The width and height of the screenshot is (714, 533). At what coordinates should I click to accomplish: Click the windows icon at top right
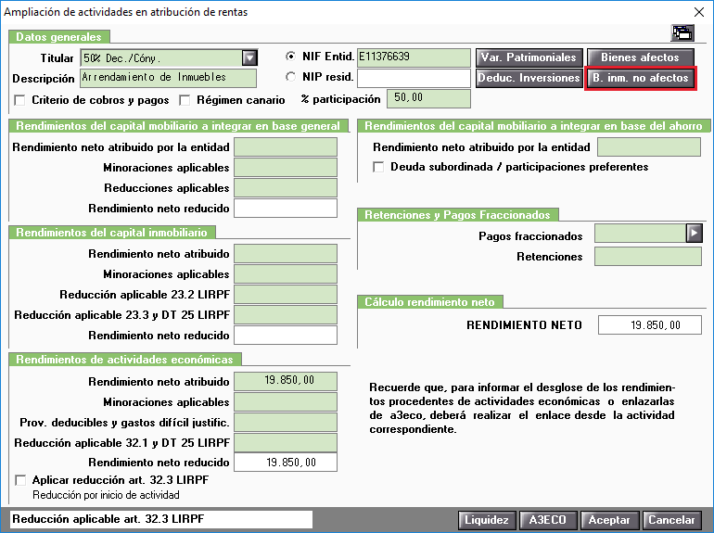(682, 33)
